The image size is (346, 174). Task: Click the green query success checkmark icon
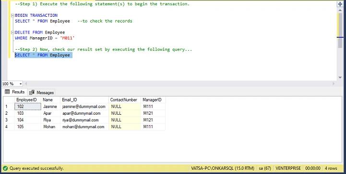click(5, 168)
